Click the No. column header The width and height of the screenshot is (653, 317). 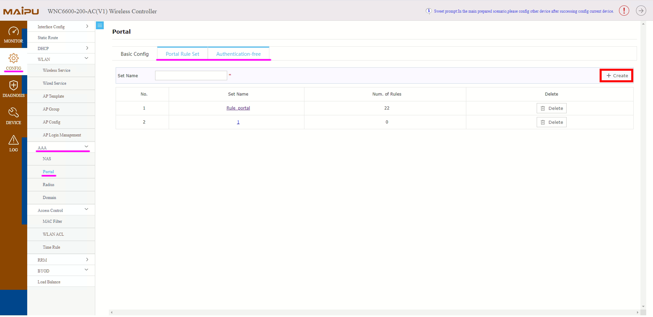point(144,94)
